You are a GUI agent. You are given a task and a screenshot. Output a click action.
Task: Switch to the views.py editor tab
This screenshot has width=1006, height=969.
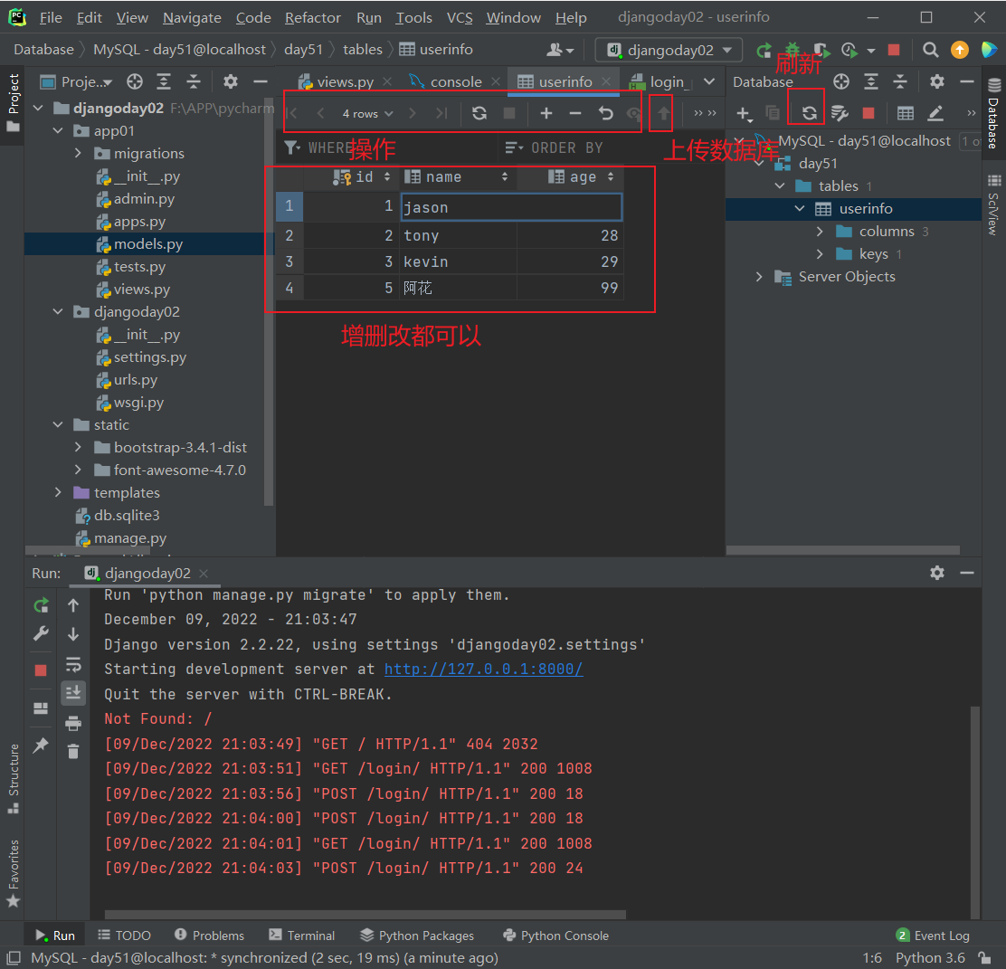(345, 81)
